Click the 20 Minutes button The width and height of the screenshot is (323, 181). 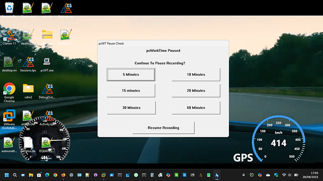[196, 90]
